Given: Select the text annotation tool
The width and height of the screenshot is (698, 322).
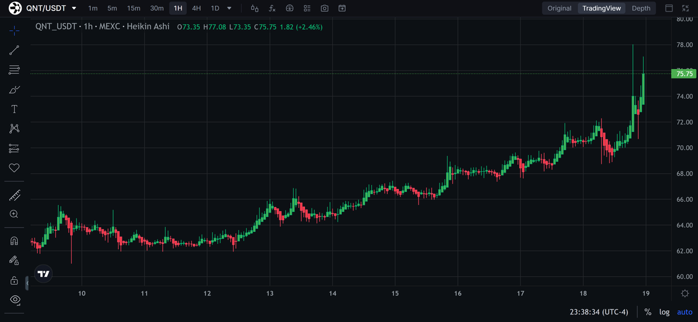Looking at the screenshot, I should (14, 109).
